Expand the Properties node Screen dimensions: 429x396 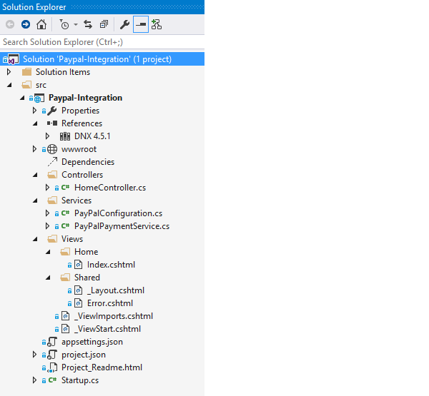point(34,111)
